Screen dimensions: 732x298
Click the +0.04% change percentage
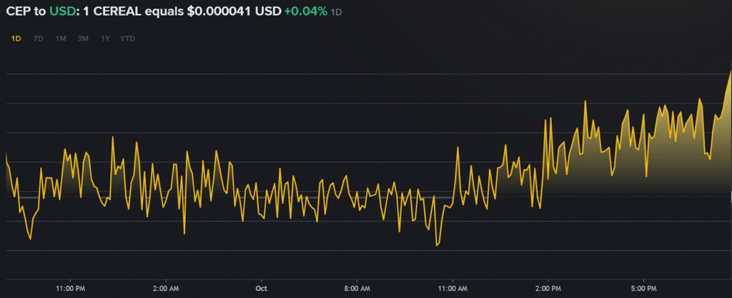(x=305, y=13)
